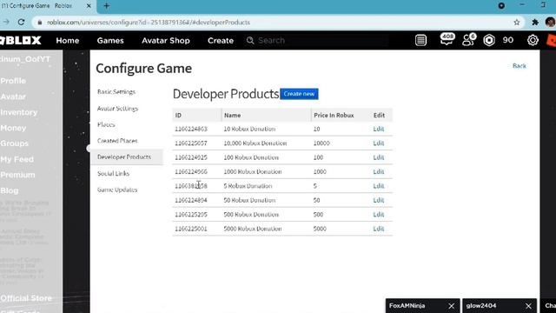The height and width of the screenshot is (313, 556).
Task: Edit the 5000 Robux Donation product
Action: coord(379,229)
